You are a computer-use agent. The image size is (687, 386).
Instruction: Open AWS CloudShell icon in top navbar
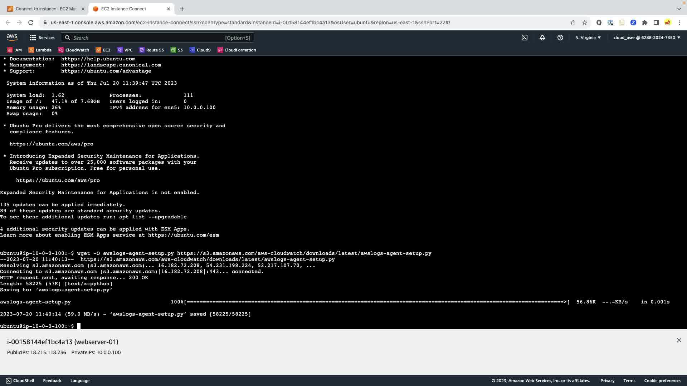point(525,38)
